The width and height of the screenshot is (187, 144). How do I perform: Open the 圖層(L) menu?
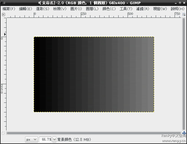click(x=92, y=9)
